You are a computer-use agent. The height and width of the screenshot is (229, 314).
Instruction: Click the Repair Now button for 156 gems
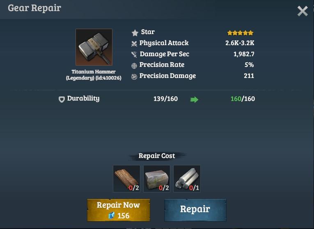(119, 210)
